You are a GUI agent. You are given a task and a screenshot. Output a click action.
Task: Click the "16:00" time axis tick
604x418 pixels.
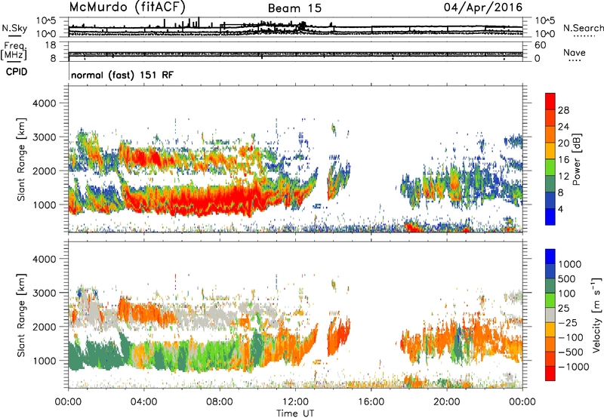pyautogui.click(x=371, y=402)
